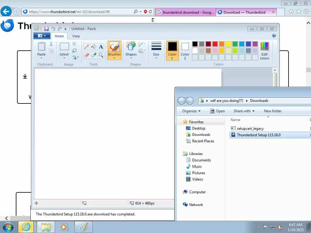This screenshot has height=233, width=311.
Task: Pick the red color swatch
Action: tap(215, 44)
